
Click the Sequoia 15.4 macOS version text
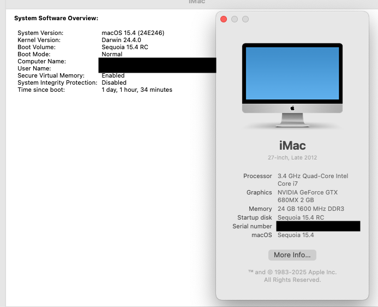295,235
